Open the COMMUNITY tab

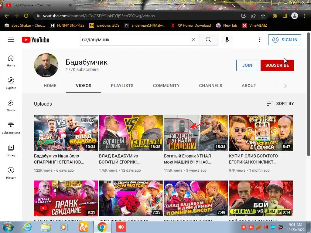tap(166, 86)
